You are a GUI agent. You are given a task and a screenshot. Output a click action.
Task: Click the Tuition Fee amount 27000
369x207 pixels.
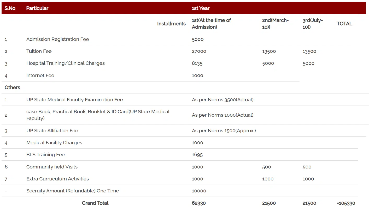click(x=199, y=52)
